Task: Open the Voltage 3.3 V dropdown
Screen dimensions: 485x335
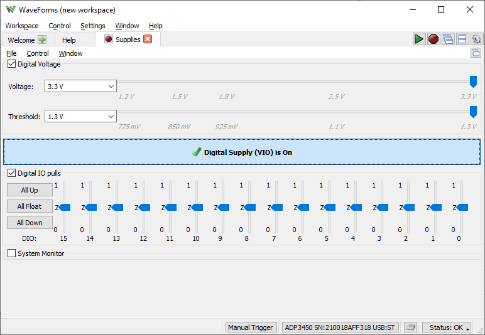Action: point(80,87)
